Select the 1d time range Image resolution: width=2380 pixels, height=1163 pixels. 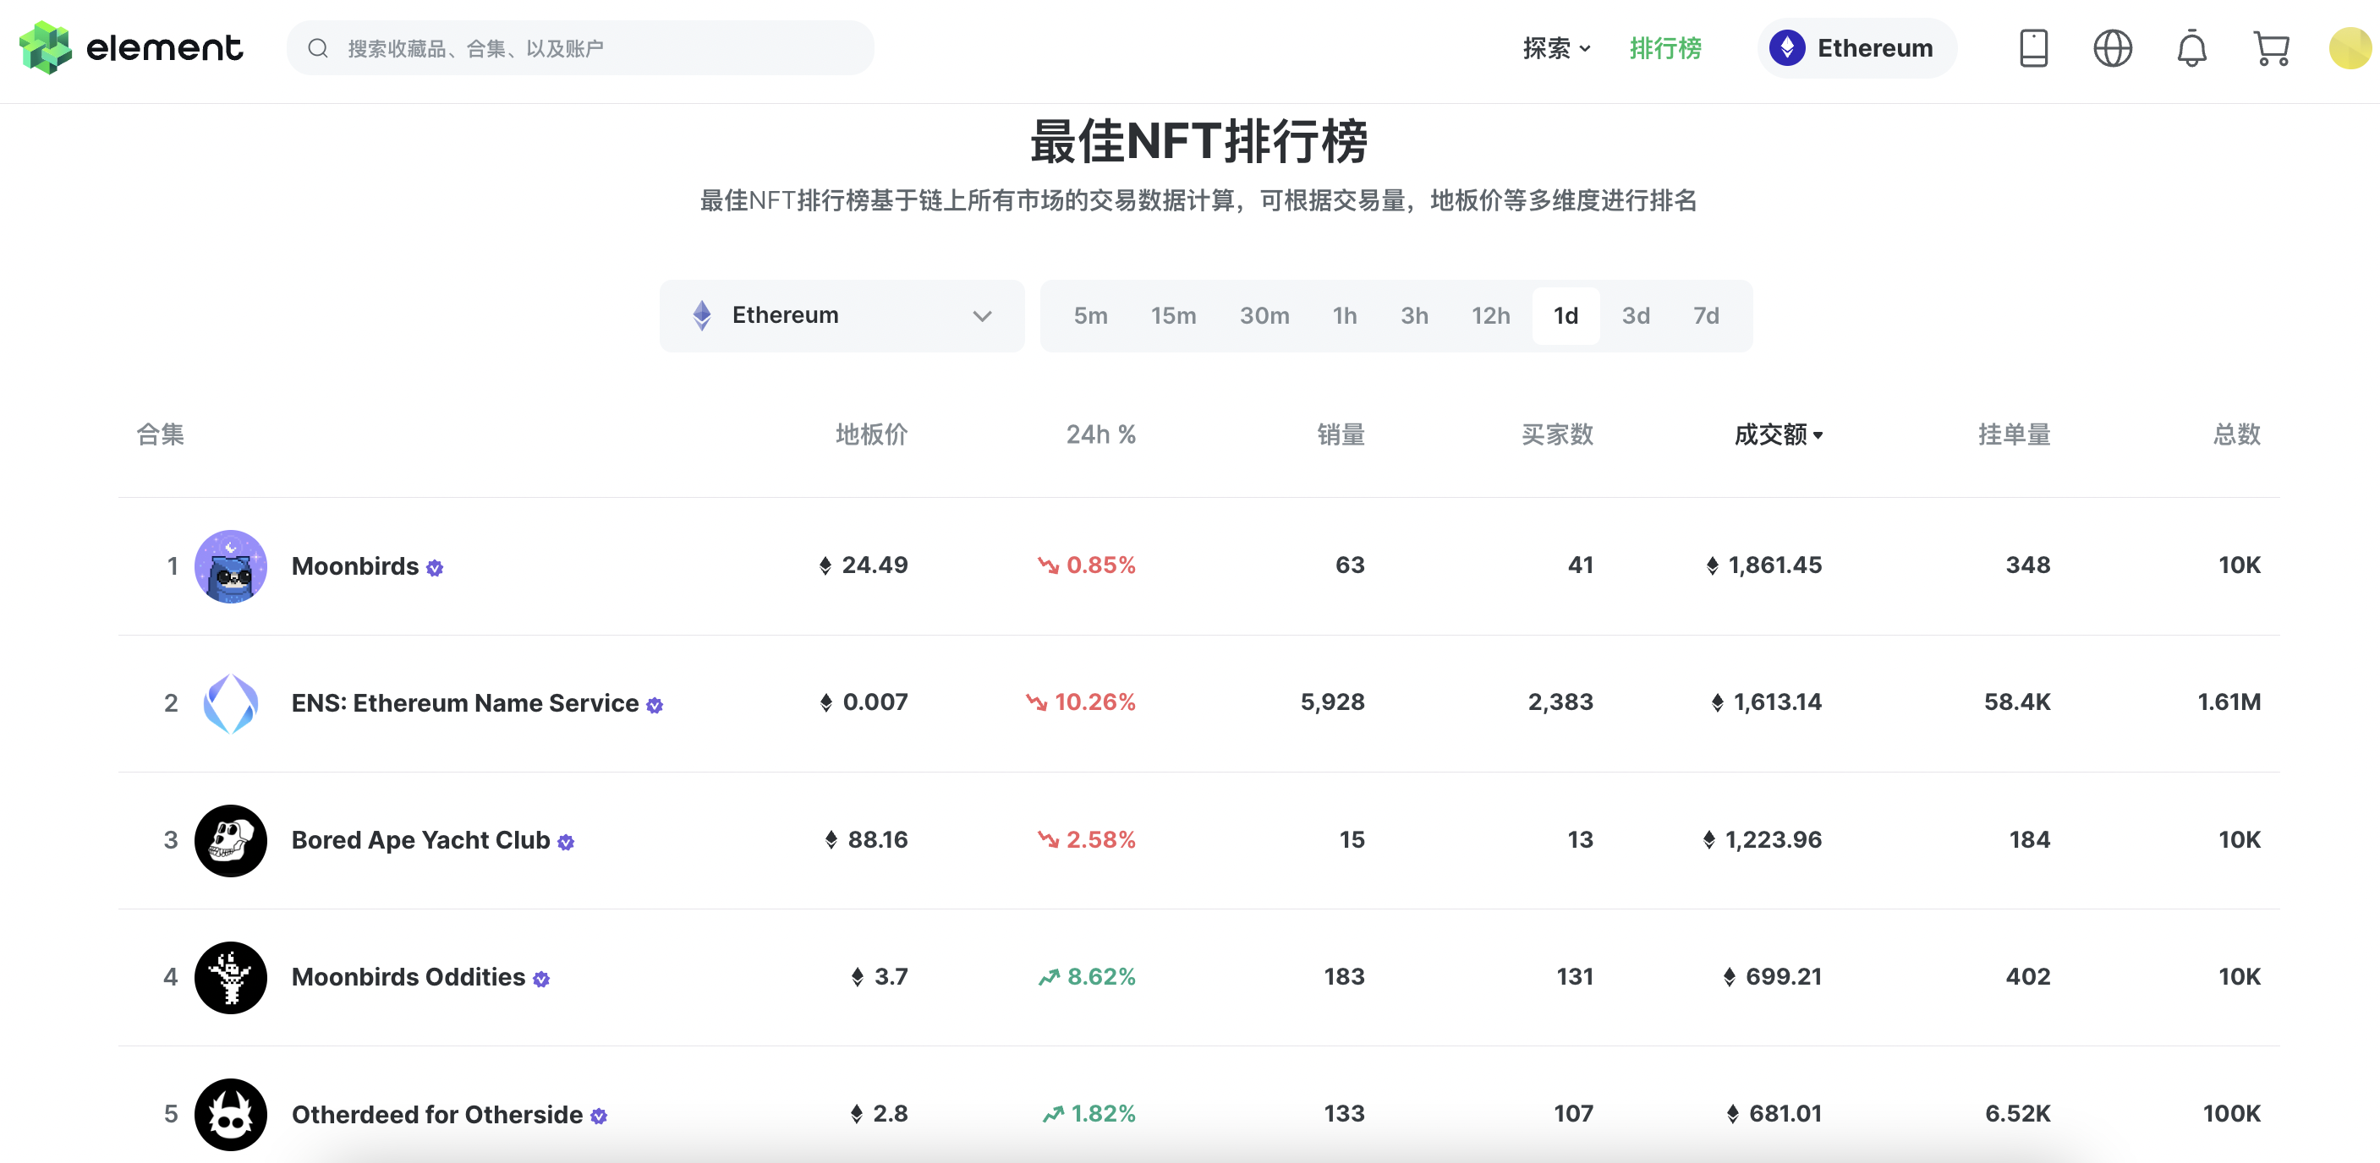[x=1566, y=315]
